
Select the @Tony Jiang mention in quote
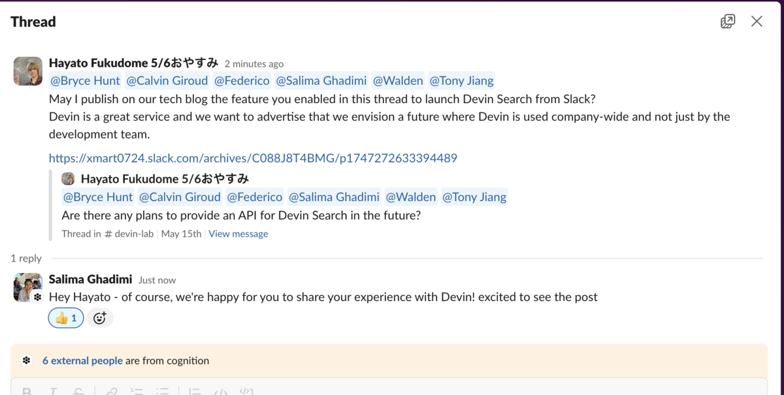click(x=474, y=197)
